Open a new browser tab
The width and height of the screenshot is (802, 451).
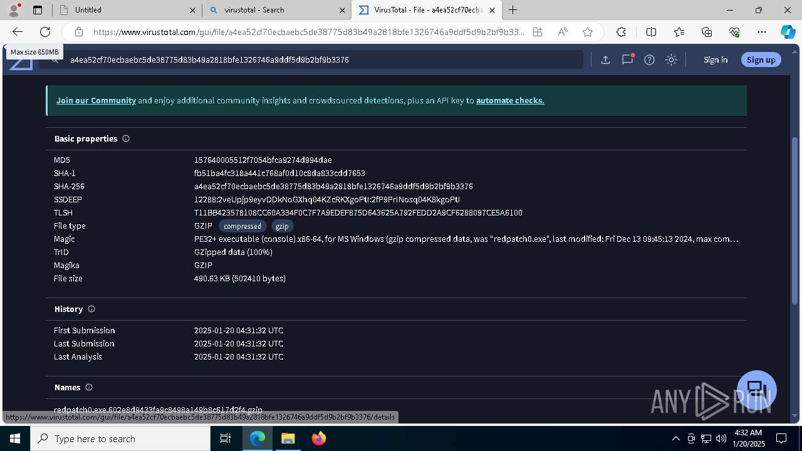pyautogui.click(x=513, y=10)
